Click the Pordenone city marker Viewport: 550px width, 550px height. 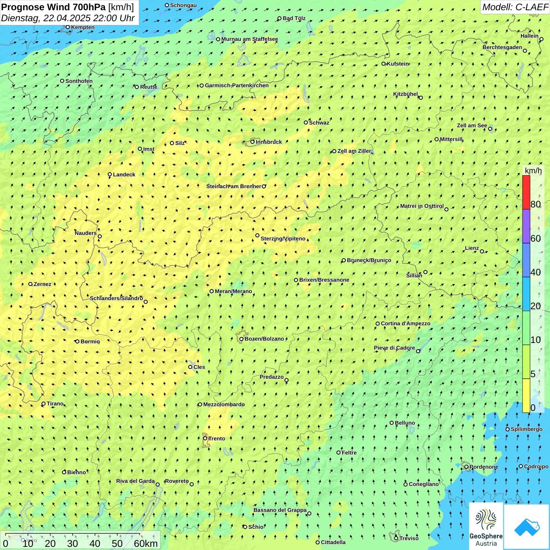click(466, 467)
